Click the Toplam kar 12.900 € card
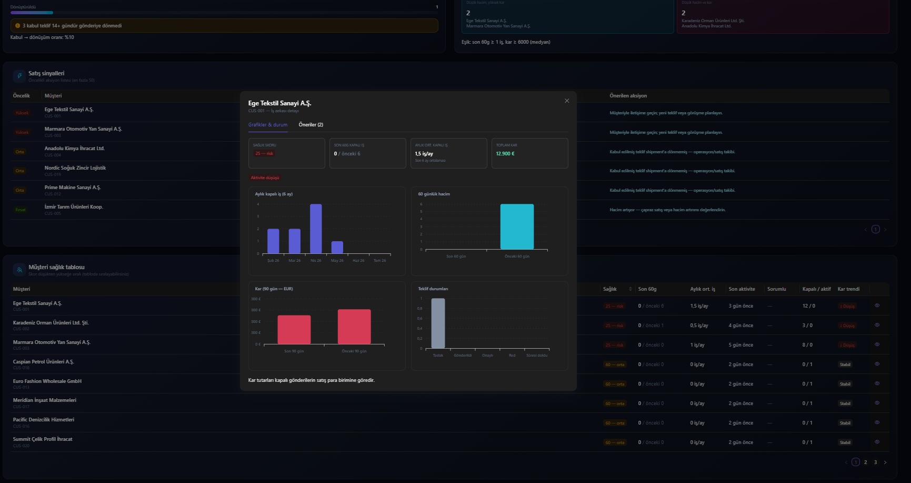 pos(530,153)
